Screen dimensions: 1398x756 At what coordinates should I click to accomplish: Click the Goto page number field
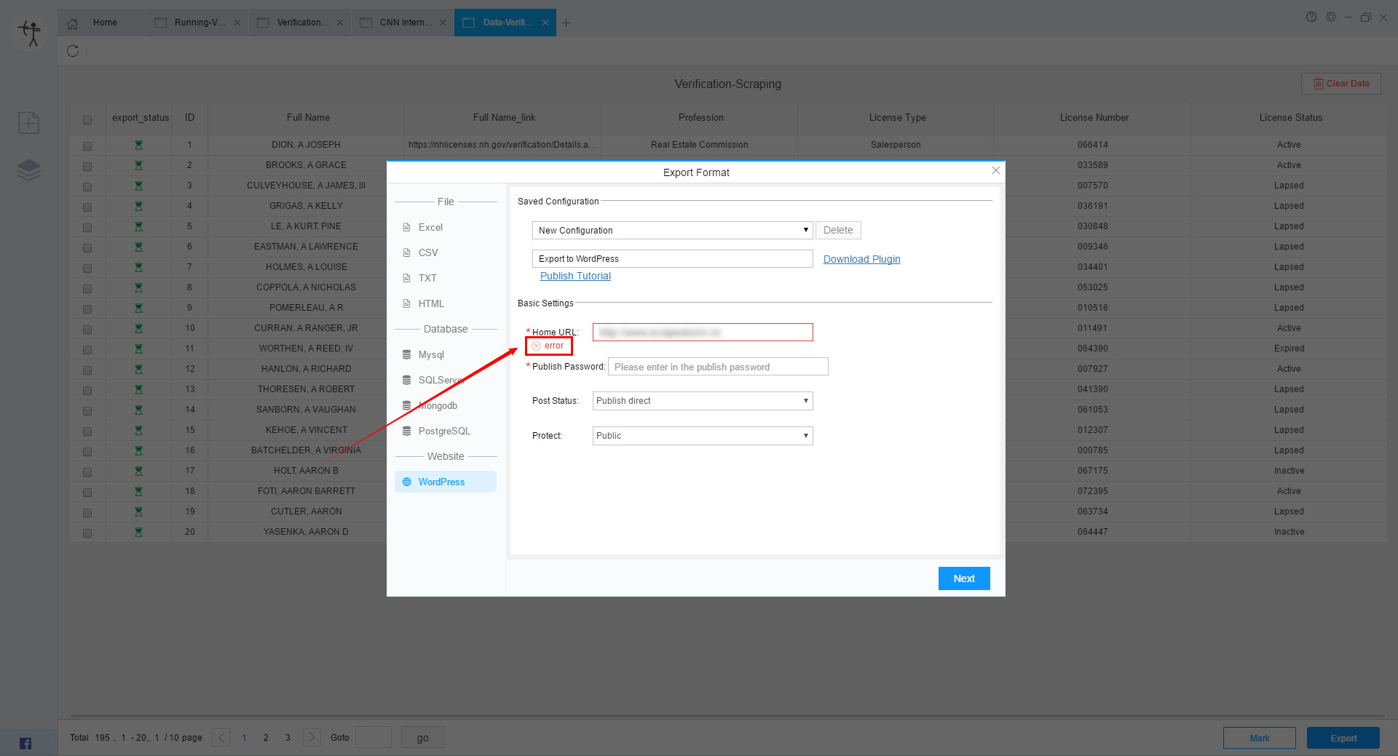point(374,738)
